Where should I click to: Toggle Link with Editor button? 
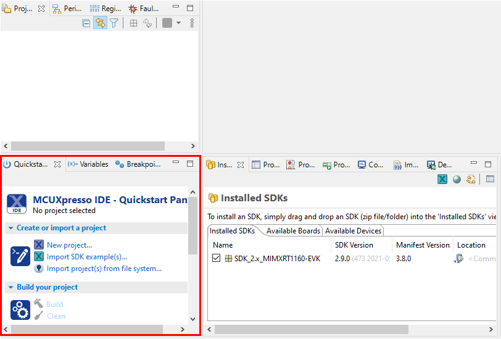coord(100,23)
